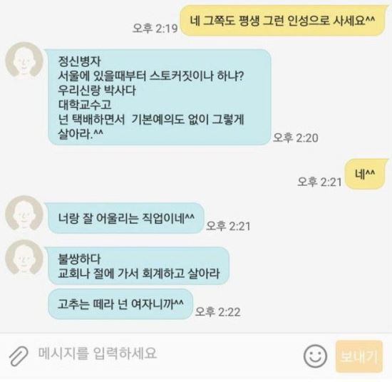The image size is (392, 382).
Task: Click 오후 2:21 timestamp beside 직업이네 bubble
Action: [228, 226]
